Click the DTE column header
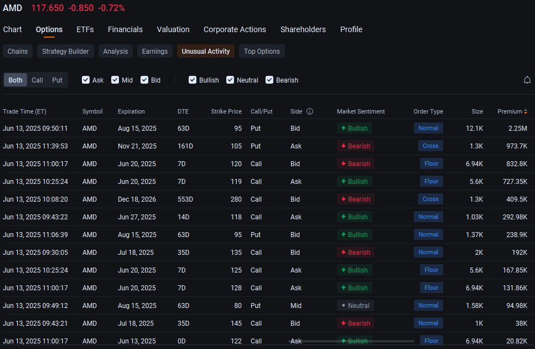Image resolution: width=535 pixels, height=349 pixels. 183,111
